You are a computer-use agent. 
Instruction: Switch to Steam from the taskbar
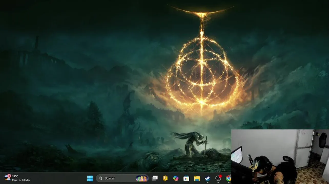pyautogui.click(x=208, y=178)
